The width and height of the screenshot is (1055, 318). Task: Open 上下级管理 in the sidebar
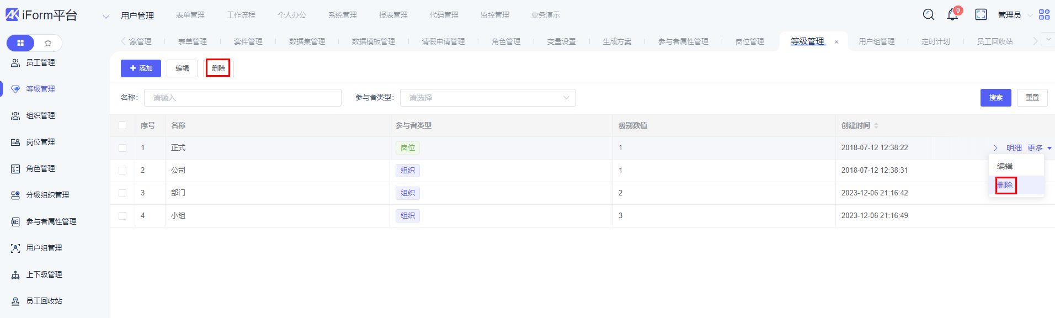pyautogui.click(x=44, y=275)
